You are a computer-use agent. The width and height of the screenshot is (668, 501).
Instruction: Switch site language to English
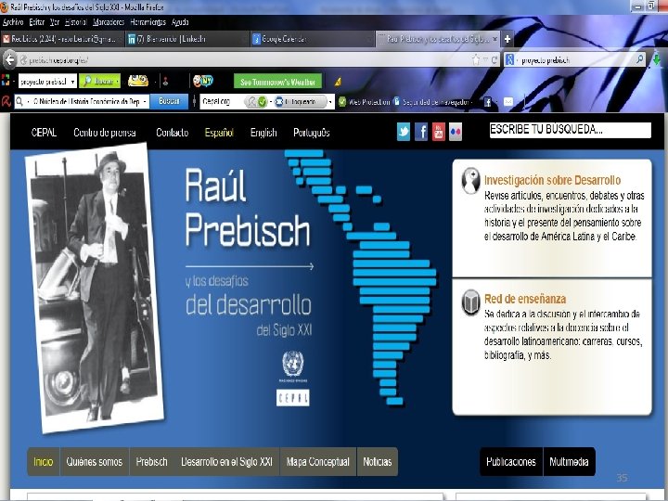tap(263, 133)
